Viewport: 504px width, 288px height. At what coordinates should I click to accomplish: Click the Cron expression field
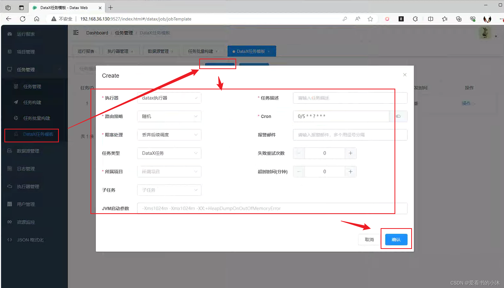tap(341, 116)
